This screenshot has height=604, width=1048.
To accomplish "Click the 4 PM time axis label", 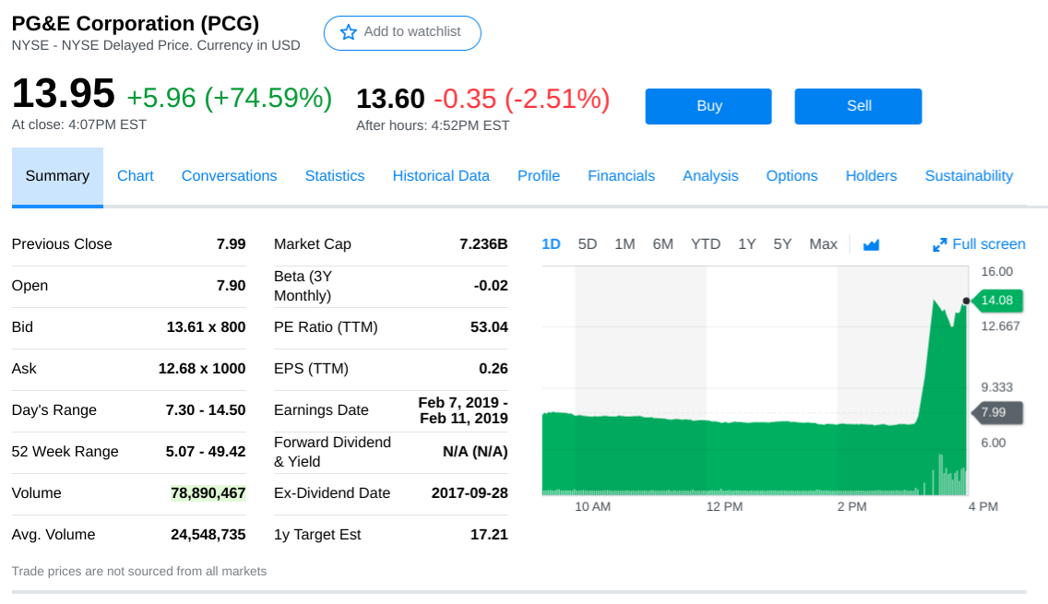I will (983, 507).
